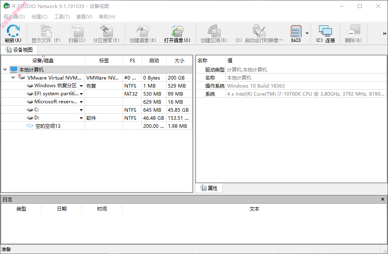Open the 工具(T) menu
Viewport: 388px width, 254px height.
click(x=62, y=16)
